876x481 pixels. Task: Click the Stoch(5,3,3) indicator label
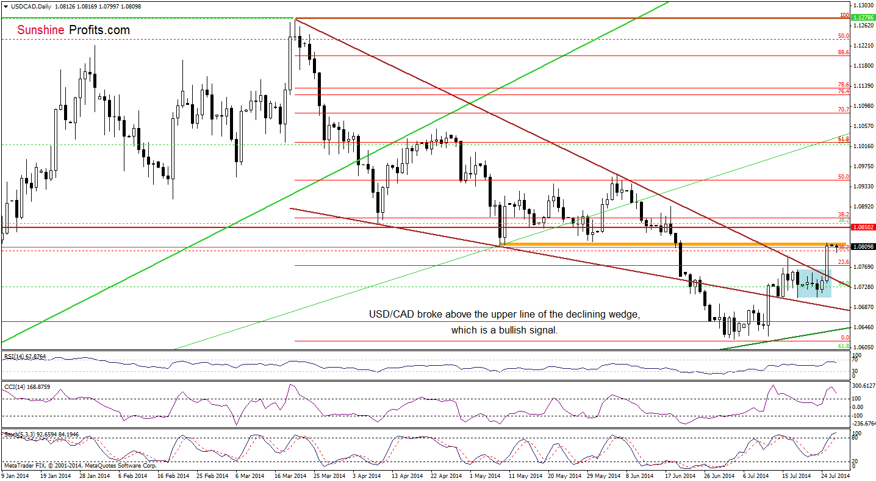point(41,435)
